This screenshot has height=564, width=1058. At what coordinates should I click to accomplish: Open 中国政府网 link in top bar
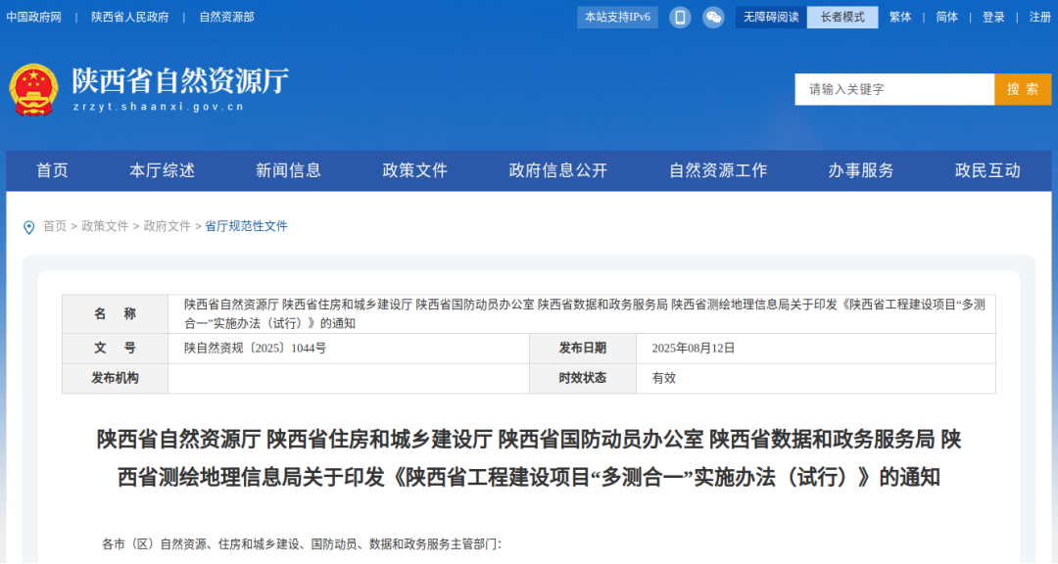34,17
